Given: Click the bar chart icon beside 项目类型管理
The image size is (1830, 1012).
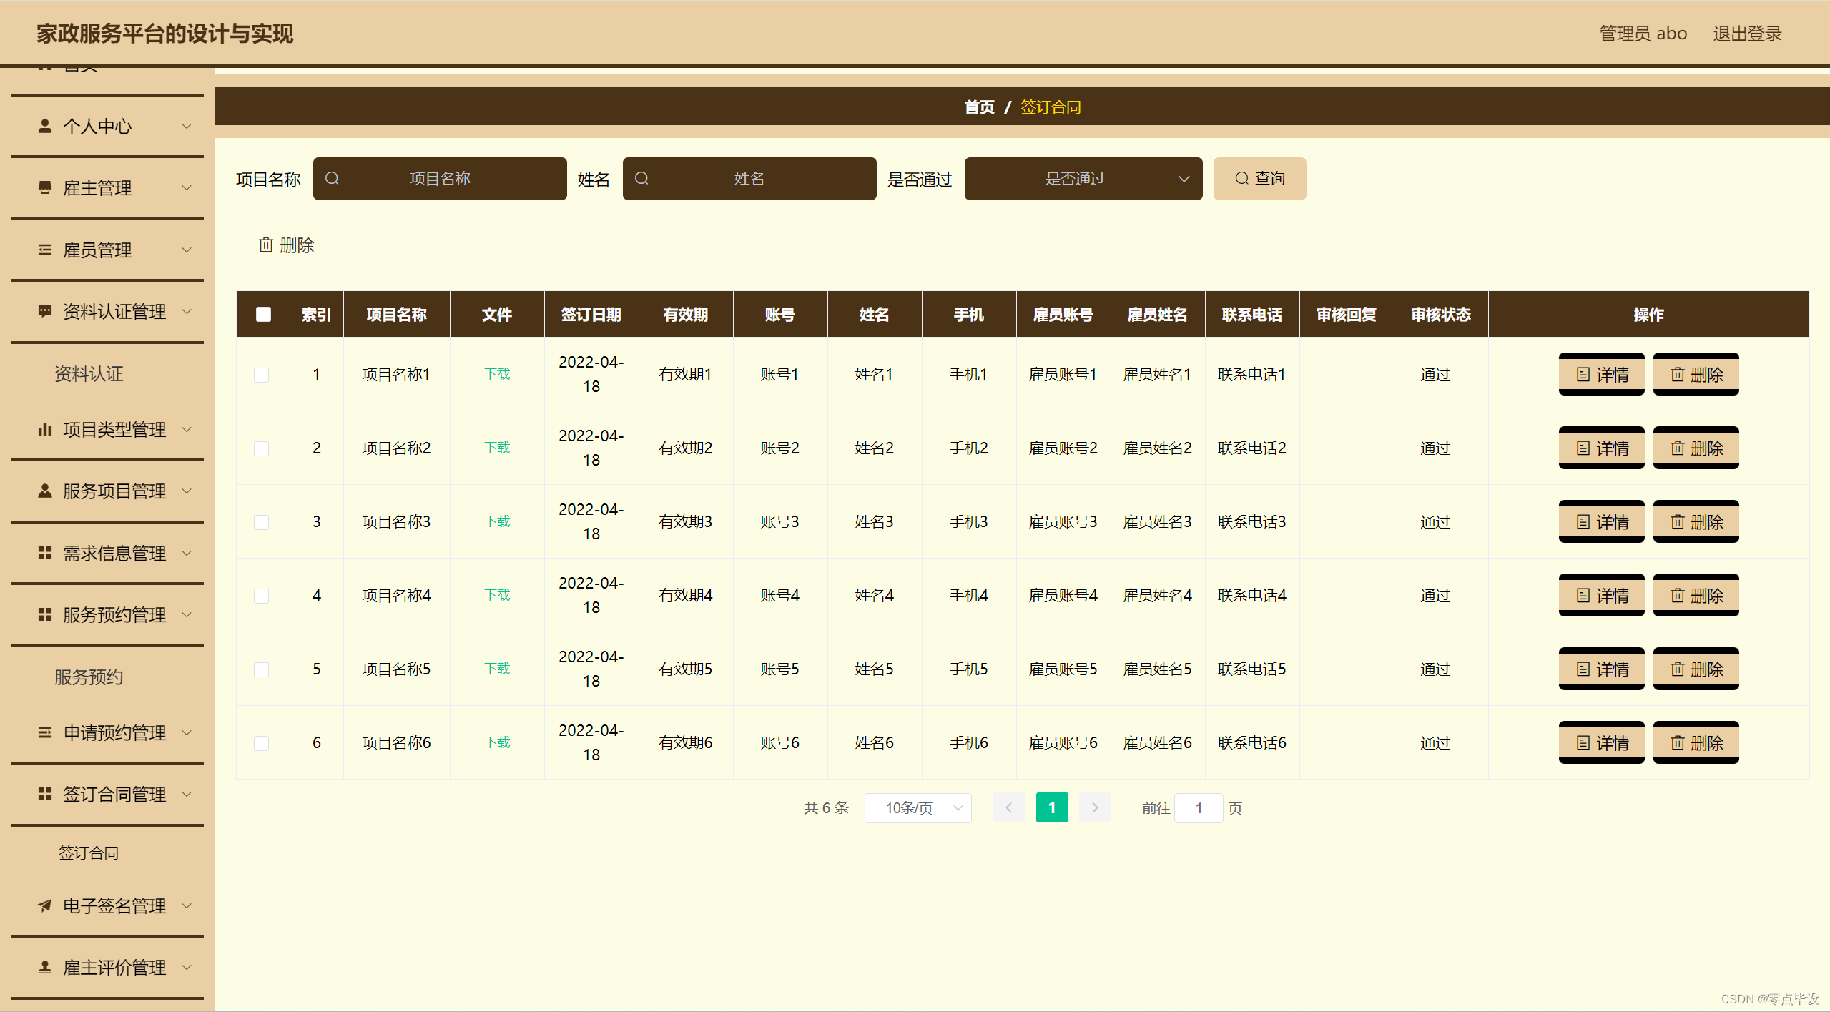Looking at the screenshot, I should pyautogui.click(x=45, y=429).
